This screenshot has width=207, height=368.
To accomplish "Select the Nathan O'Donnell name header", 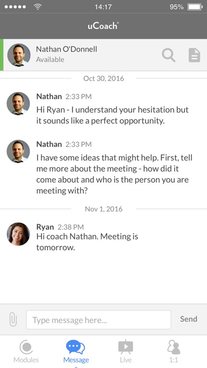I will (x=67, y=49).
